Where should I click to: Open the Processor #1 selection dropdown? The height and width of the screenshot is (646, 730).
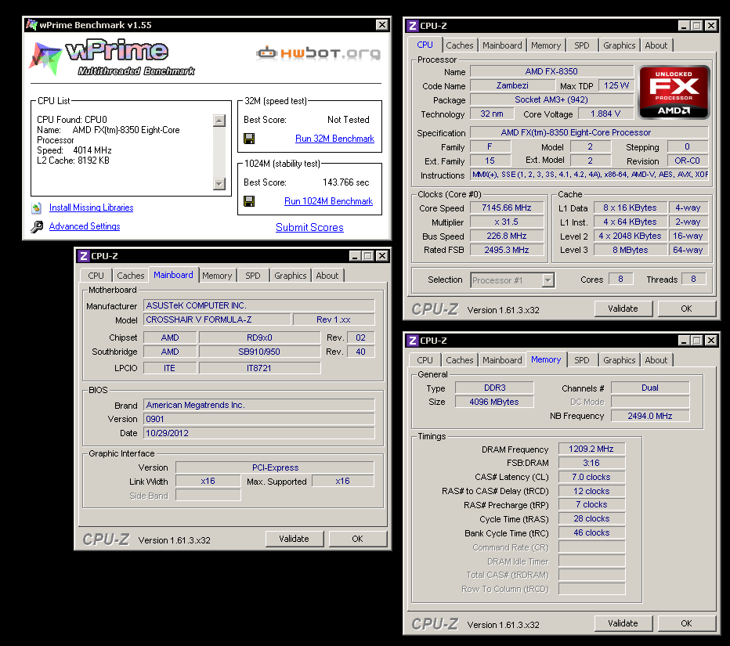point(548,280)
